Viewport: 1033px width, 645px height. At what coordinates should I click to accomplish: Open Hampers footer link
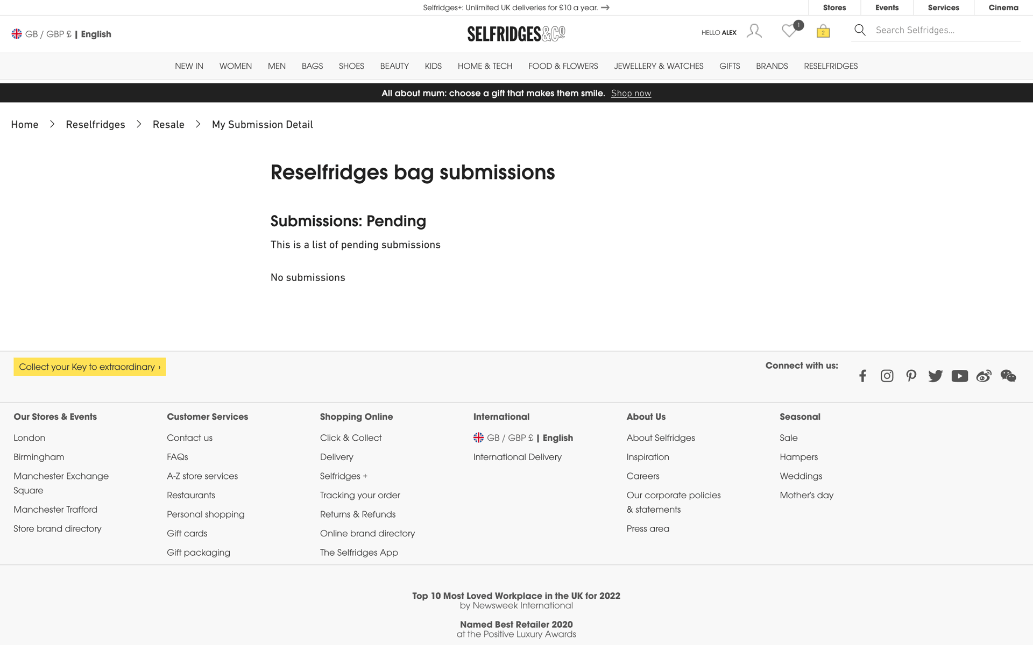[798, 457]
